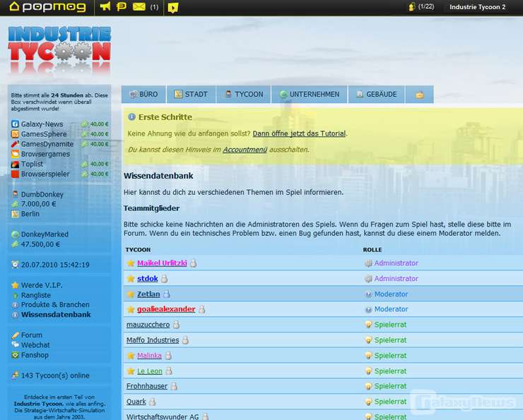Open the DumbDonkey profile
The image size is (523, 420).
pos(42,195)
